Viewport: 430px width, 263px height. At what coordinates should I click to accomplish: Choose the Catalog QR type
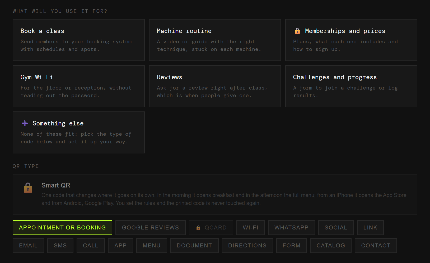331,246
